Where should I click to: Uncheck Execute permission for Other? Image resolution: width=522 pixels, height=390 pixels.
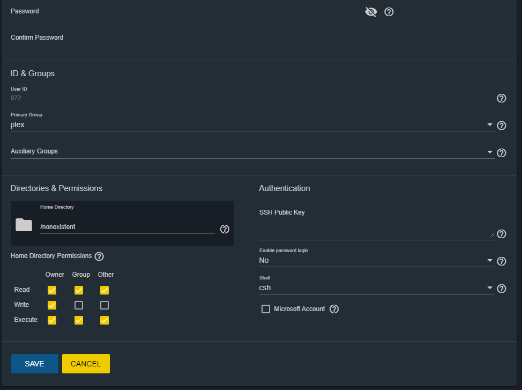(x=105, y=320)
